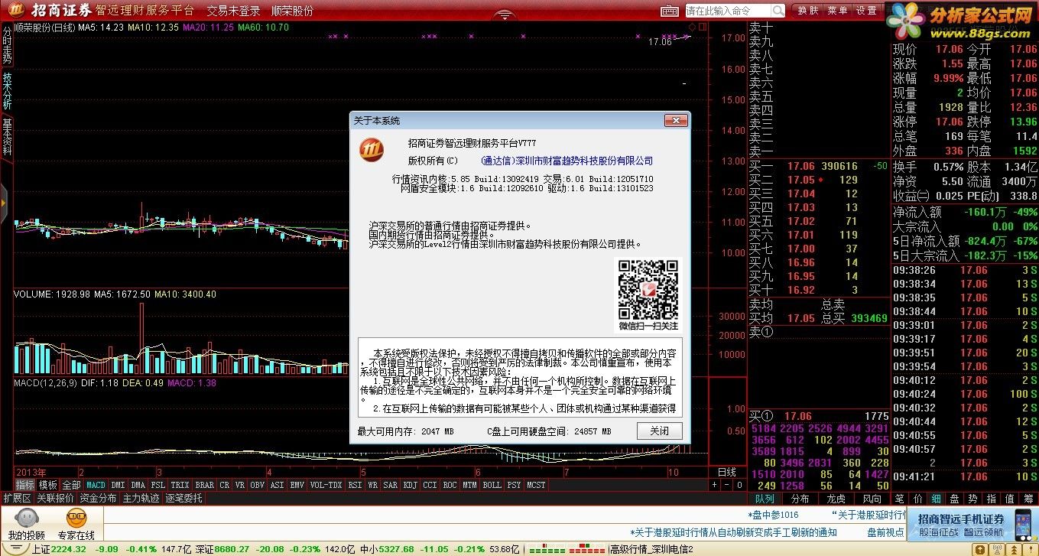This screenshot has width=1039, height=556.
Task: Open the 专家在线 expert online icon
Action: (x=76, y=519)
